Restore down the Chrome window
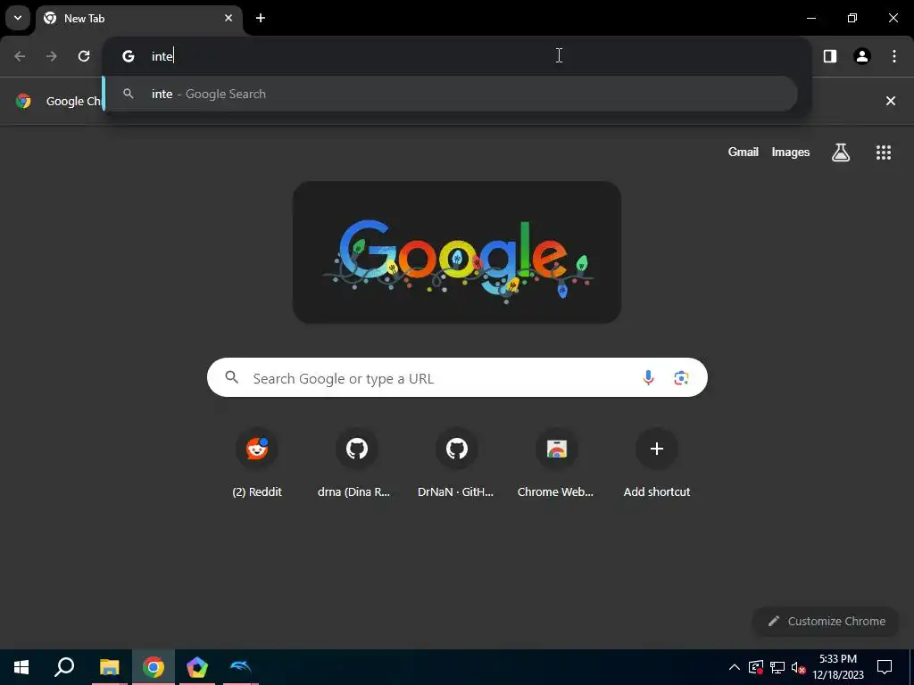The image size is (914, 685). point(852,18)
